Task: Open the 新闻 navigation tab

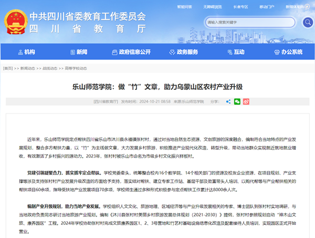Action: (x=78, y=52)
